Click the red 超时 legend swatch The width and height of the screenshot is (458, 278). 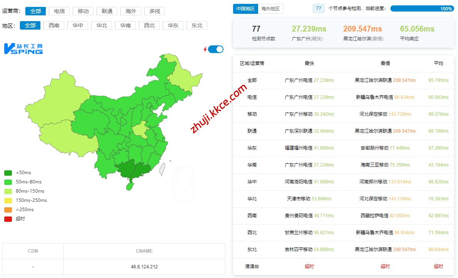[8, 219]
